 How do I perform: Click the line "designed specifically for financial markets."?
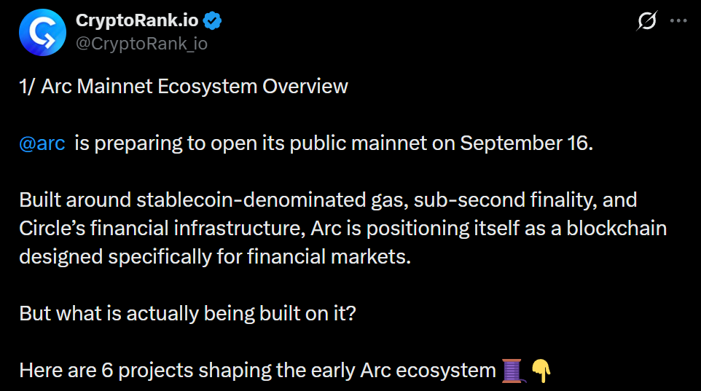point(215,257)
